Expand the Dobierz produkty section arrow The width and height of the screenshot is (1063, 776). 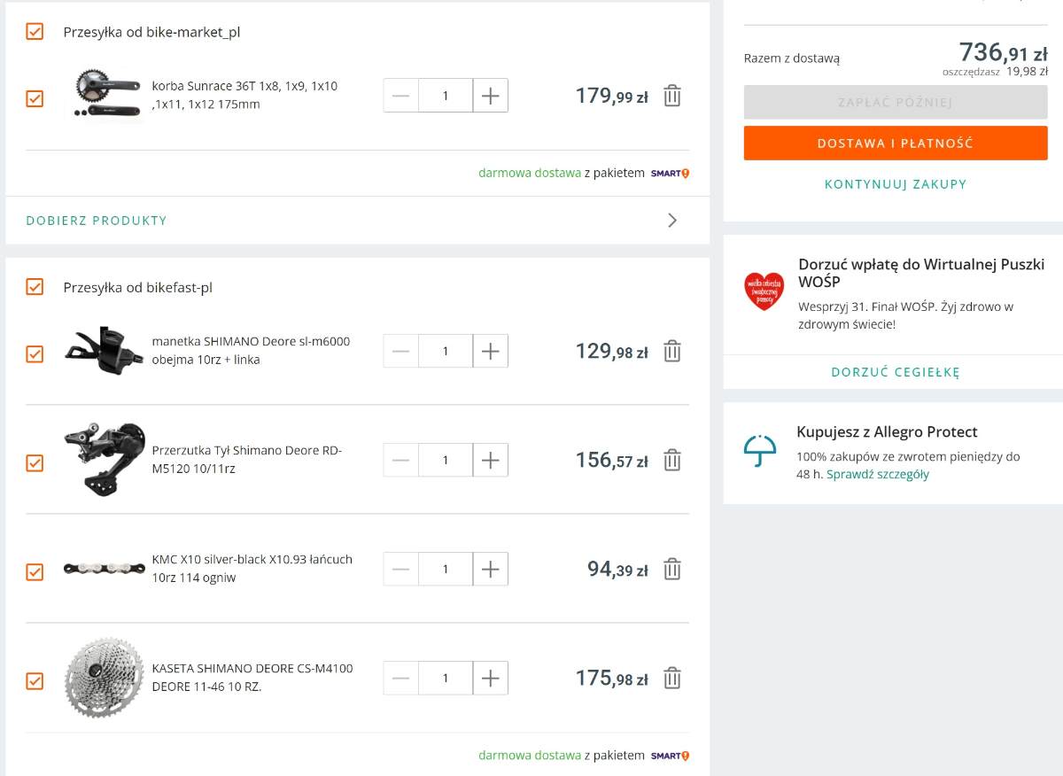tap(672, 221)
